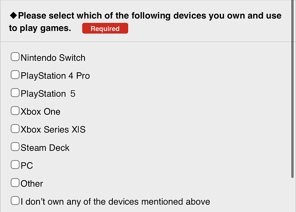Check the don't own any devices box

coord(15,201)
